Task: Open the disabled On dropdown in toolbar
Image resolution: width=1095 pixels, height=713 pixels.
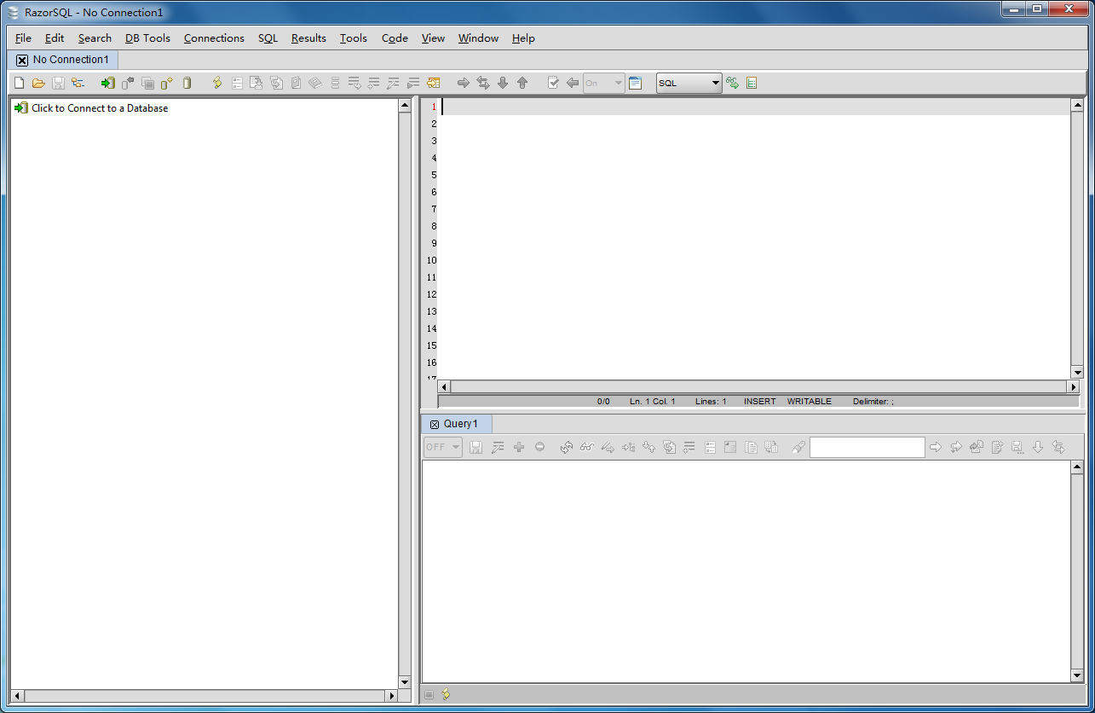Action: point(604,83)
